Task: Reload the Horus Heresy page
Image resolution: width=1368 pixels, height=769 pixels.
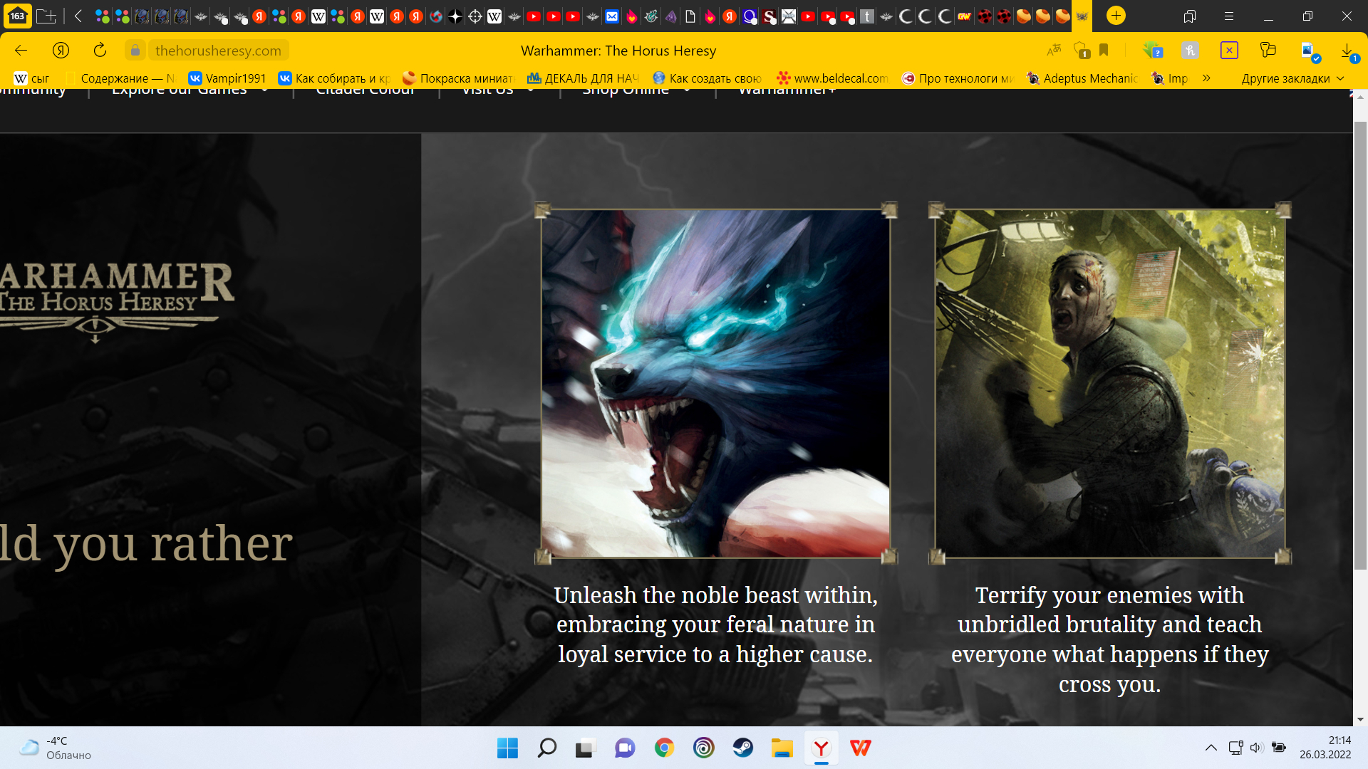Action: 100,50
